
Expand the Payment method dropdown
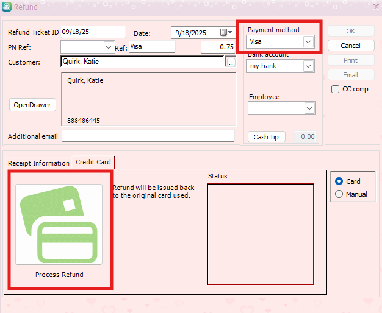(x=308, y=42)
